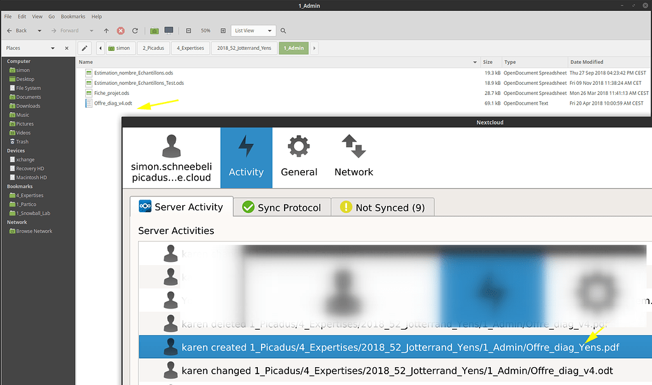Open the Back history dropdown arrow
This screenshot has width=652, height=385.
click(x=39, y=31)
